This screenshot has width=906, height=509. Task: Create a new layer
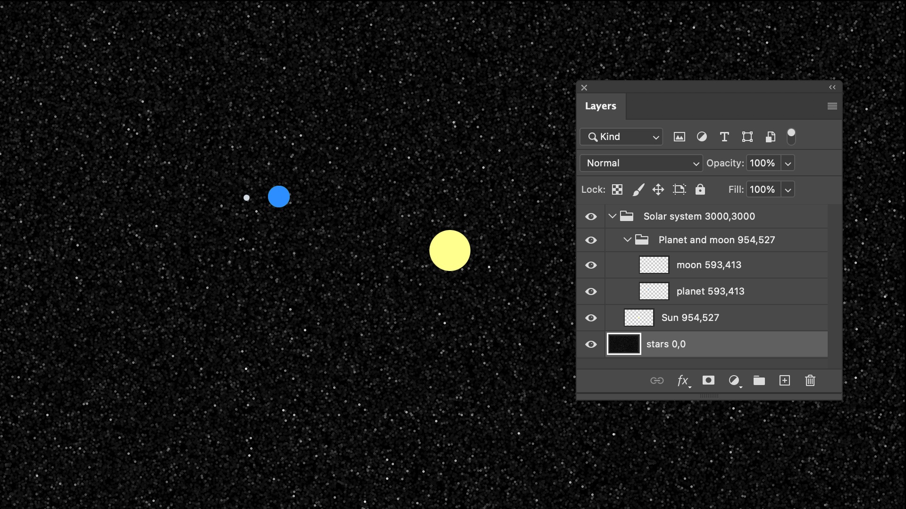[784, 380]
